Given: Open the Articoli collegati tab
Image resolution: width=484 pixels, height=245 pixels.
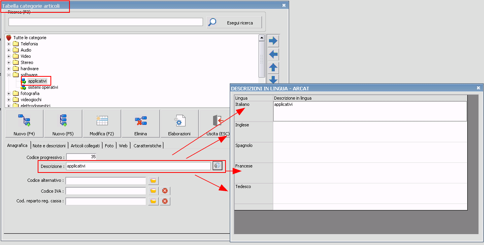Looking at the screenshot, I should coord(85,146).
